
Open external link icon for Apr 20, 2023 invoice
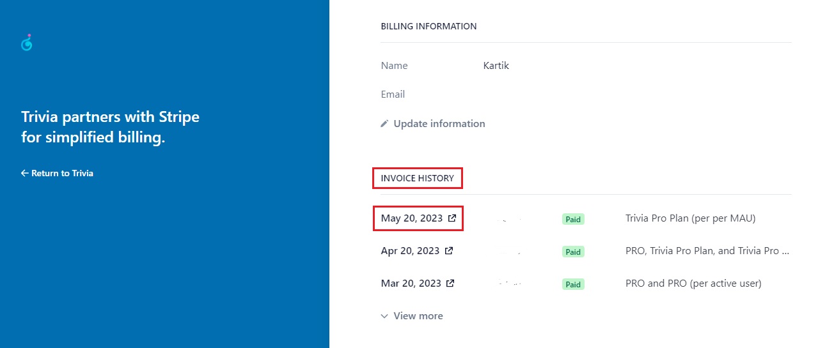[449, 251]
